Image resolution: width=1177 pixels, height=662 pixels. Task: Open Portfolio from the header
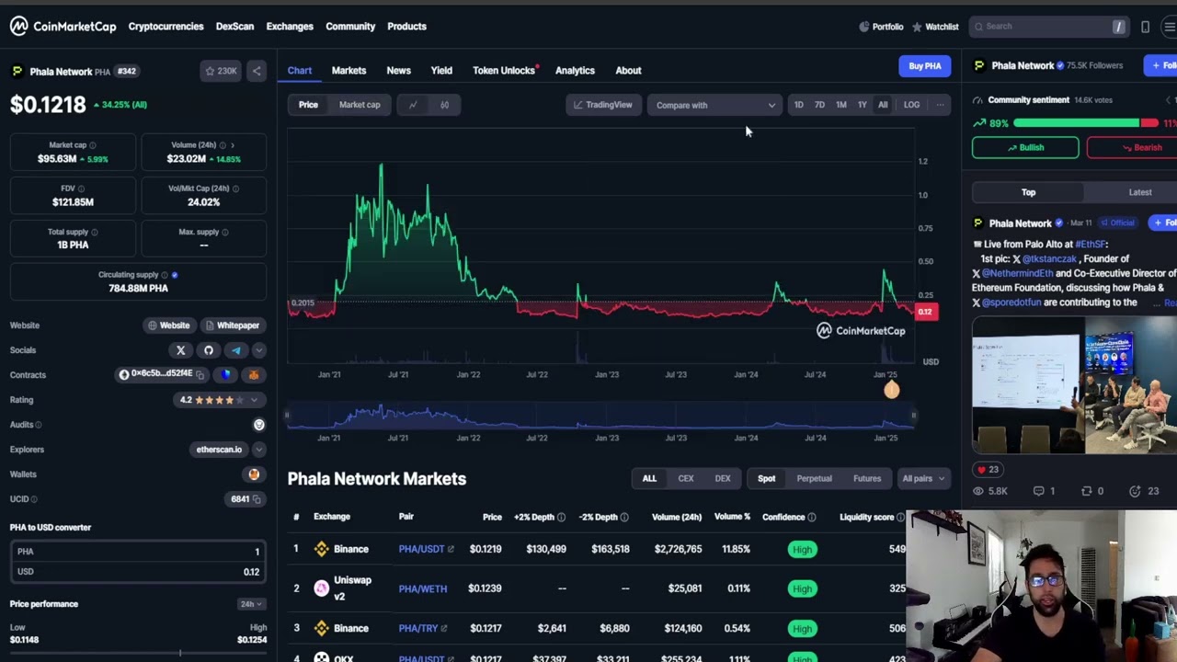coord(881,27)
